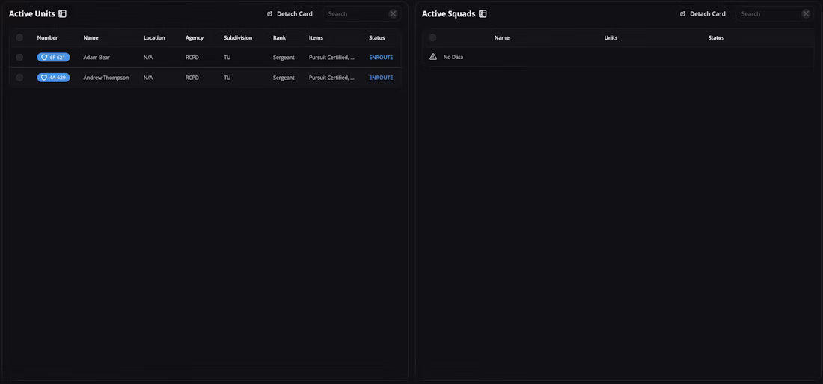
Task: Sort by the Subdivision column header
Action: tap(238, 37)
